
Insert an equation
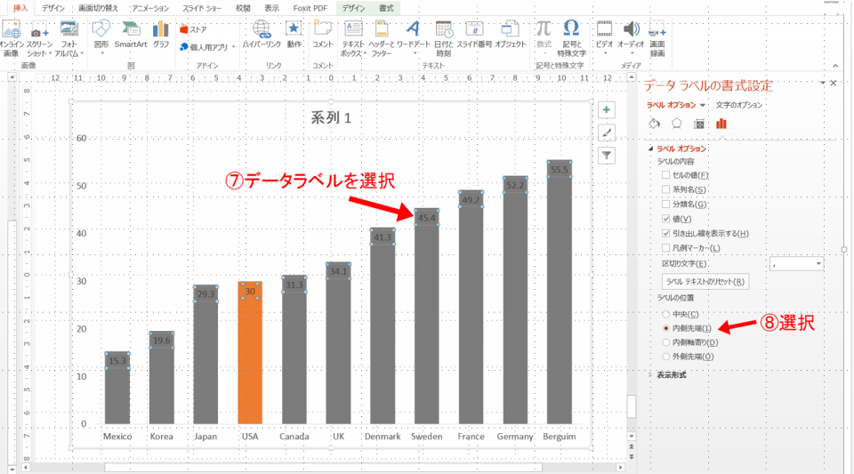click(544, 36)
